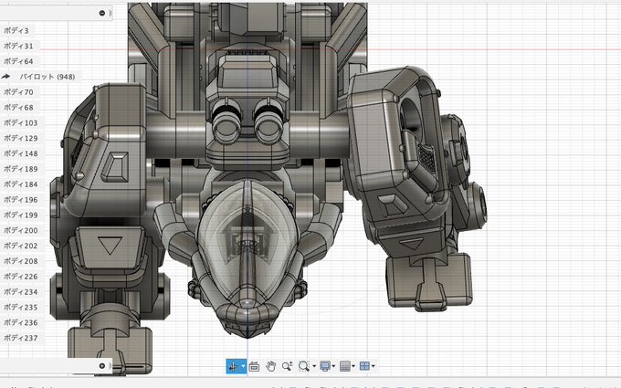Screen dimensions: 621x388
Task: Click the Zoom Window fit icon
Action: 304,366
